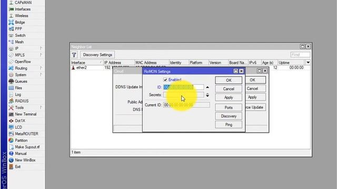Click the Switch sidebar icon

11,35
